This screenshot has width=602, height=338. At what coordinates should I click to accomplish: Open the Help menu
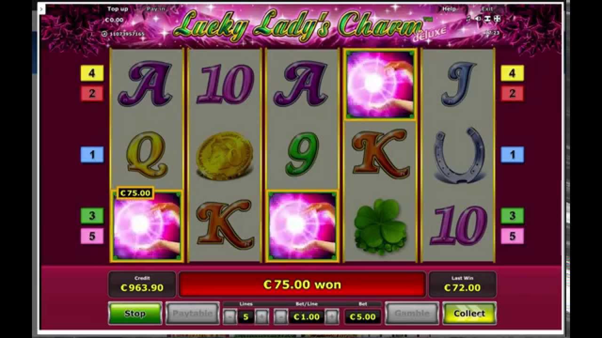[449, 9]
